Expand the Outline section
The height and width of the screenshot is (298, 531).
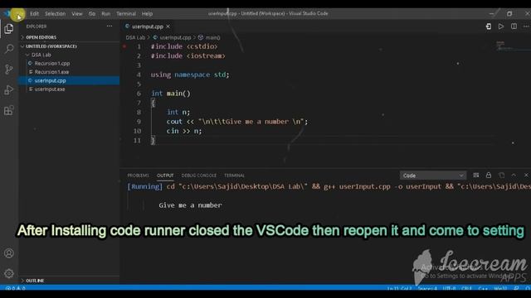[70, 281]
